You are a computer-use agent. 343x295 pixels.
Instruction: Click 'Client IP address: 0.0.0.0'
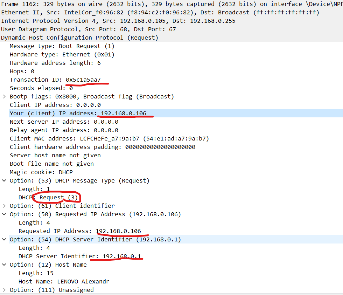(x=55, y=105)
